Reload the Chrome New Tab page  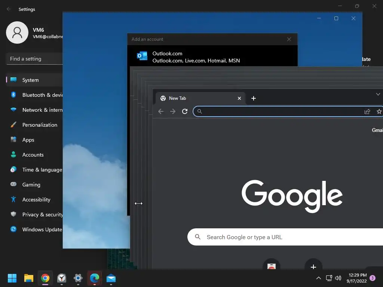click(x=185, y=111)
